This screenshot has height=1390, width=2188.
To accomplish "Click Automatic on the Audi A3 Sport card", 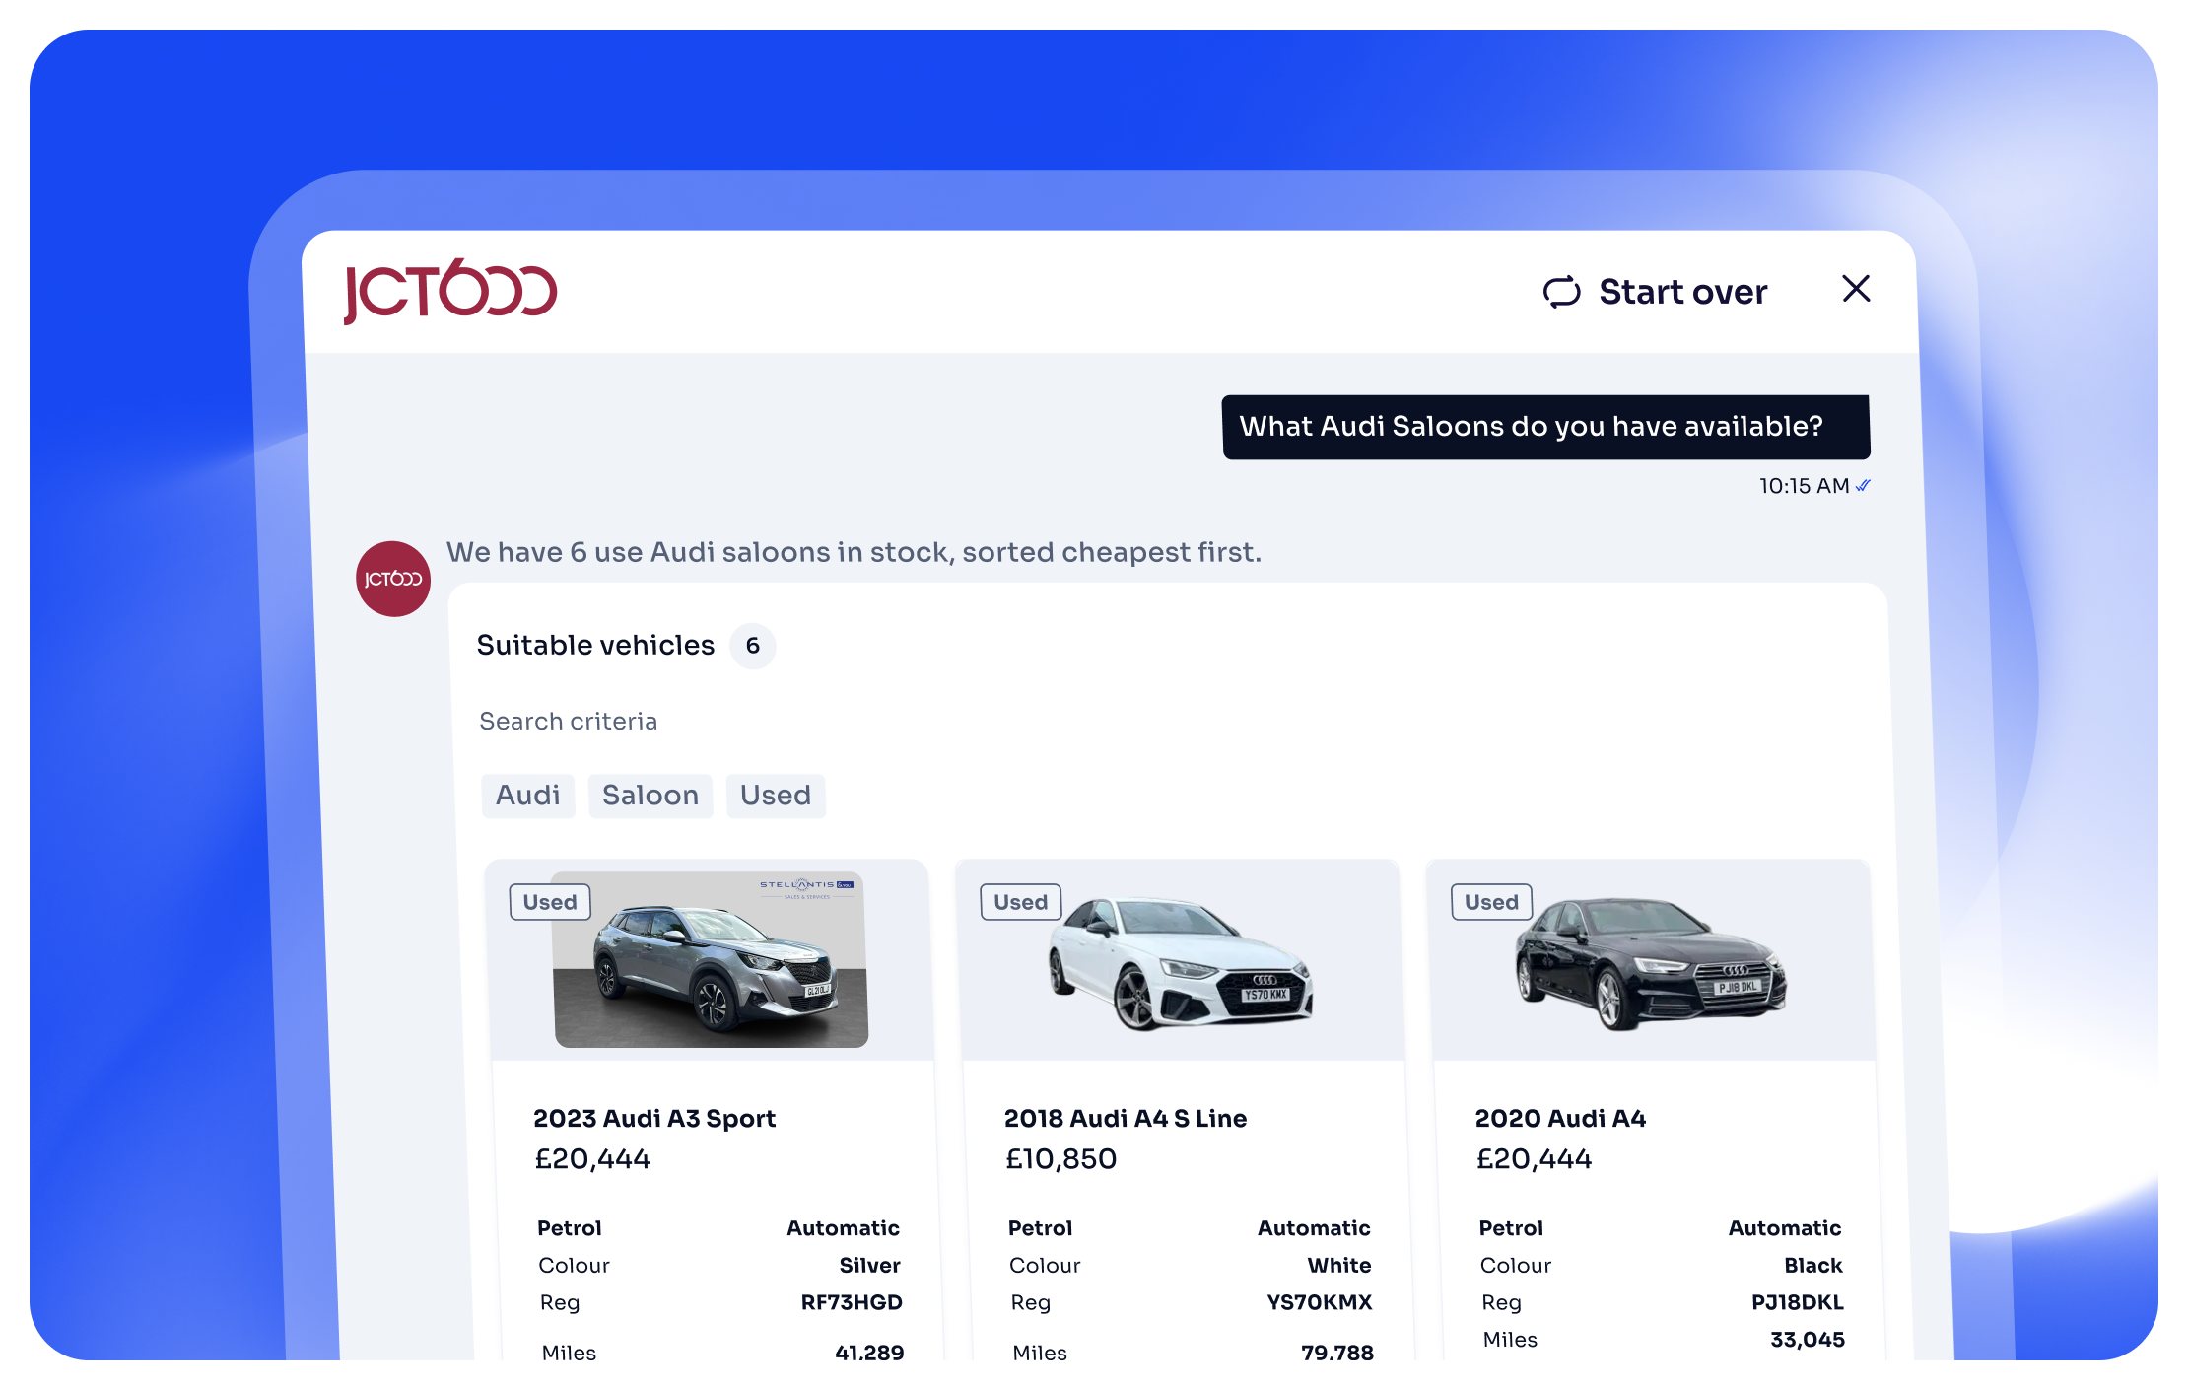I will coord(844,1228).
